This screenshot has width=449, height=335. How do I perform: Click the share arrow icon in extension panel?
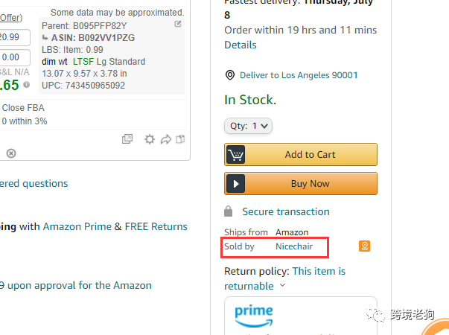click(165, 139)
